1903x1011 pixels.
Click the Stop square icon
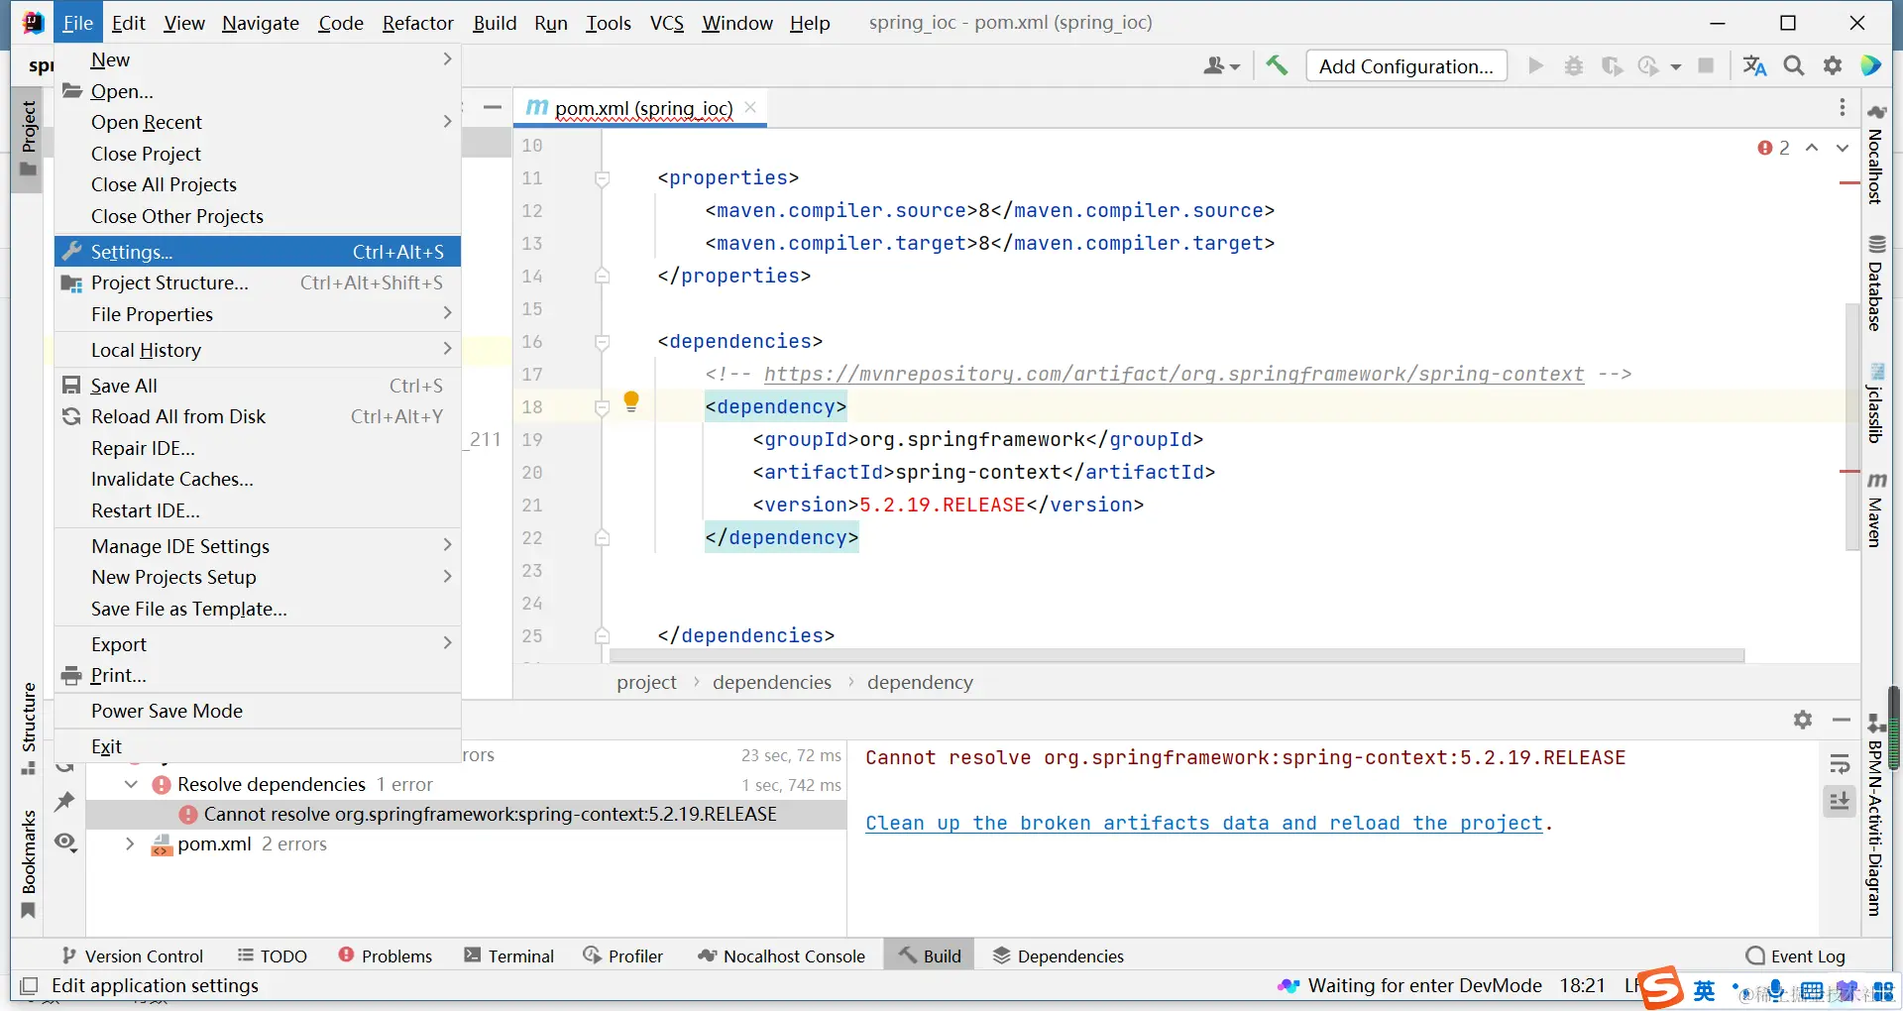(1706, 65)
